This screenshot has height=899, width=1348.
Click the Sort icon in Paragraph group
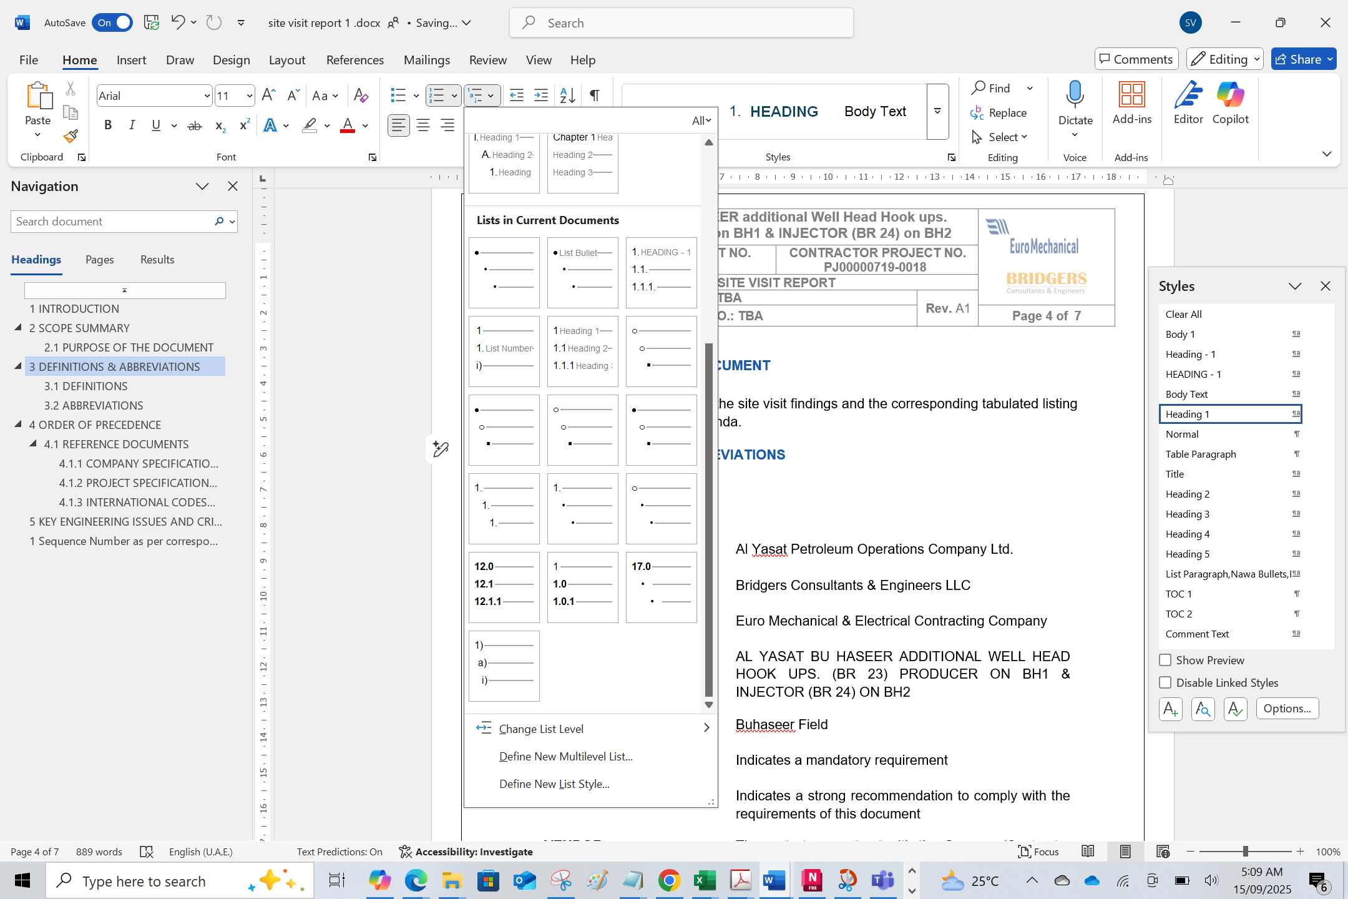[x=565, y=96]
